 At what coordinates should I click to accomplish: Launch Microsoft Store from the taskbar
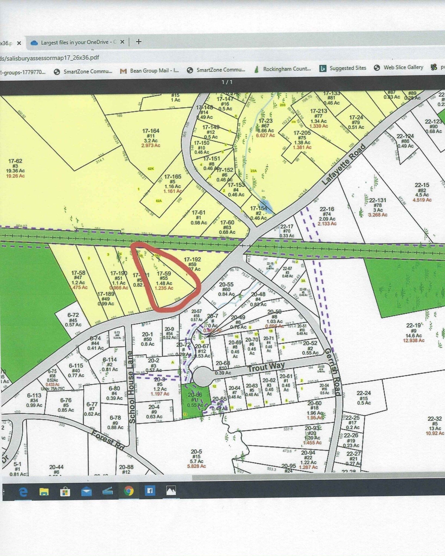(65, 491)
